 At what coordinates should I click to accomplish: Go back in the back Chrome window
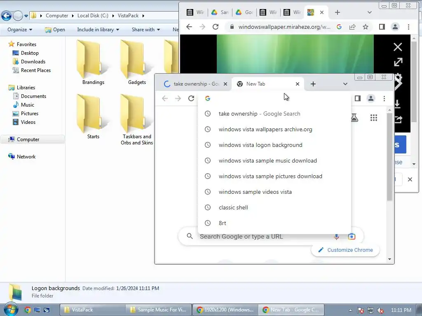click(189, 27)
